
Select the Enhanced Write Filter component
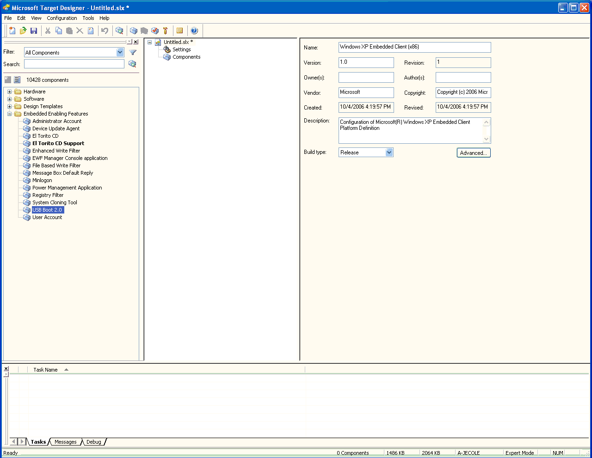point(56,151)
